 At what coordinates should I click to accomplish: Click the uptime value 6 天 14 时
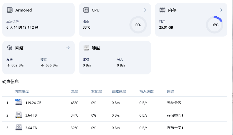click(23, 27)
